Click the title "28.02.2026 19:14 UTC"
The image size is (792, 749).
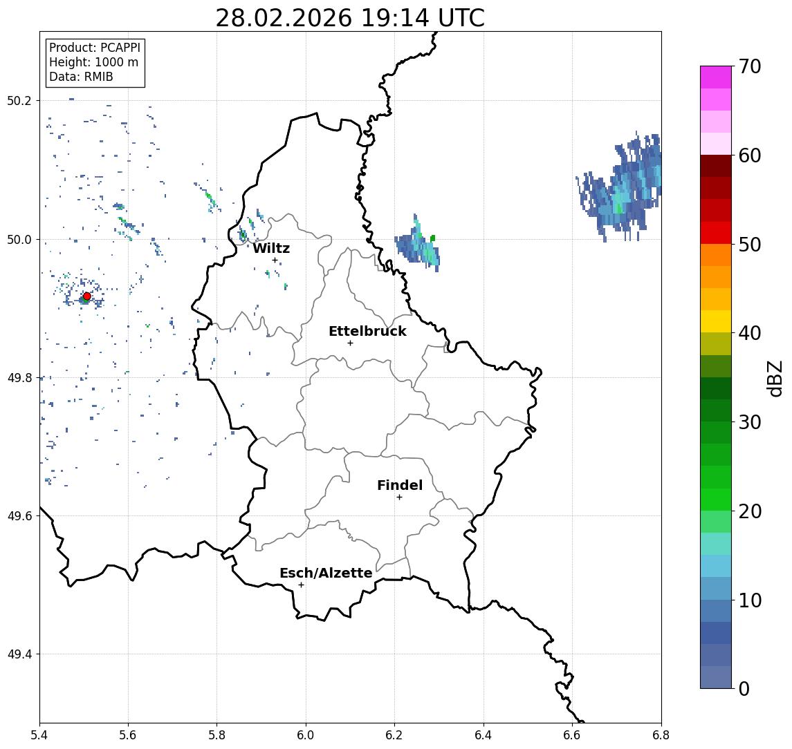coord(350,18)
